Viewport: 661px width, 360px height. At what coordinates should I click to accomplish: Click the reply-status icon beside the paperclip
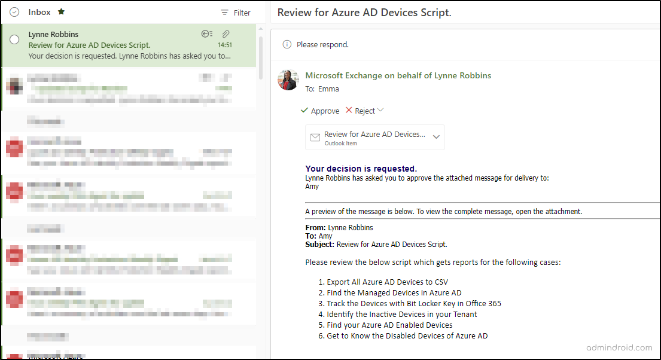[206, 34]
